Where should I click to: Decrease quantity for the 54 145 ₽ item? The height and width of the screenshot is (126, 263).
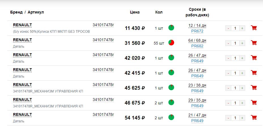228,118
